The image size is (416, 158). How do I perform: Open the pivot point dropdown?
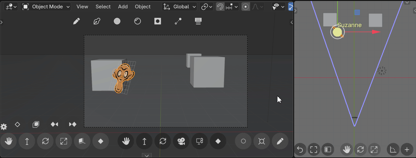tap(206, 6)
